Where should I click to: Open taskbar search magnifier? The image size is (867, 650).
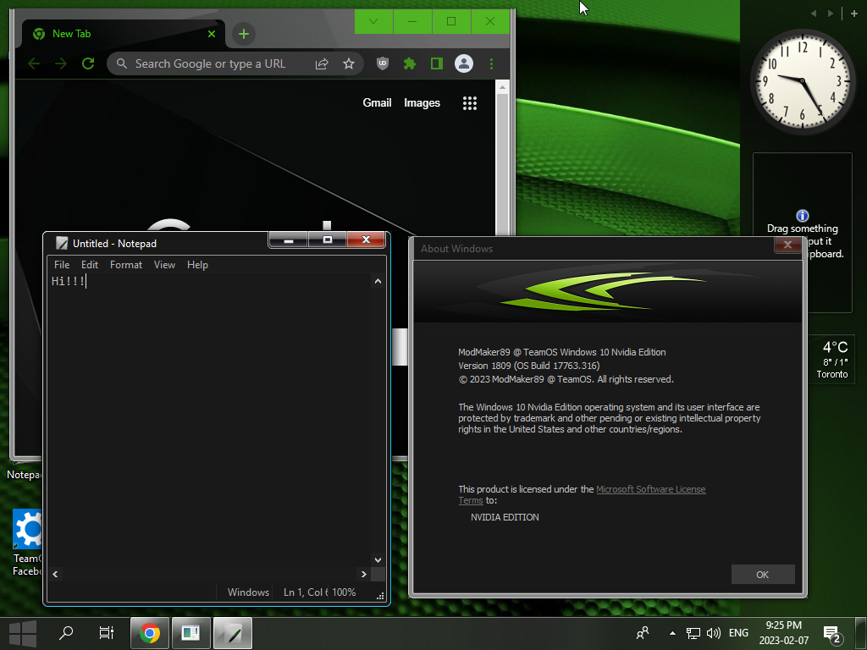click(x=66, y=633)
